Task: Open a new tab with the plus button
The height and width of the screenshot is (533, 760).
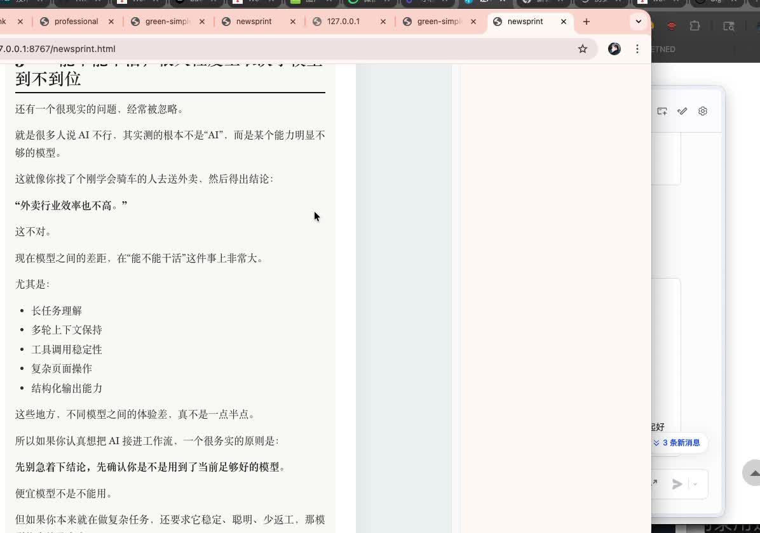Action: [586, 22]
